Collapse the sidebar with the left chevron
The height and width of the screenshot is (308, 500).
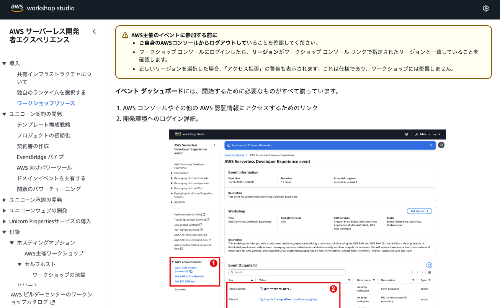[94, 31]
